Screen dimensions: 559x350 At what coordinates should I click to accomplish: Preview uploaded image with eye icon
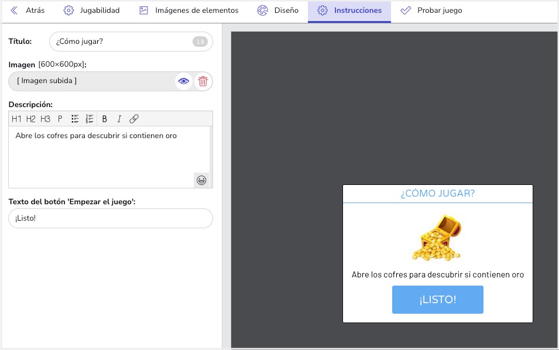[x=184, y=81]
